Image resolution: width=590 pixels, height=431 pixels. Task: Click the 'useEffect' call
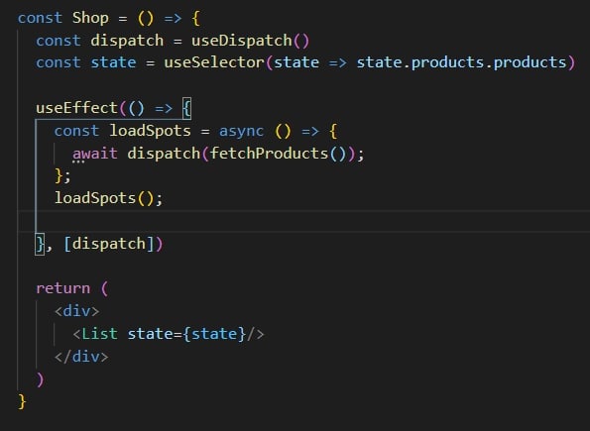point(76,108)
